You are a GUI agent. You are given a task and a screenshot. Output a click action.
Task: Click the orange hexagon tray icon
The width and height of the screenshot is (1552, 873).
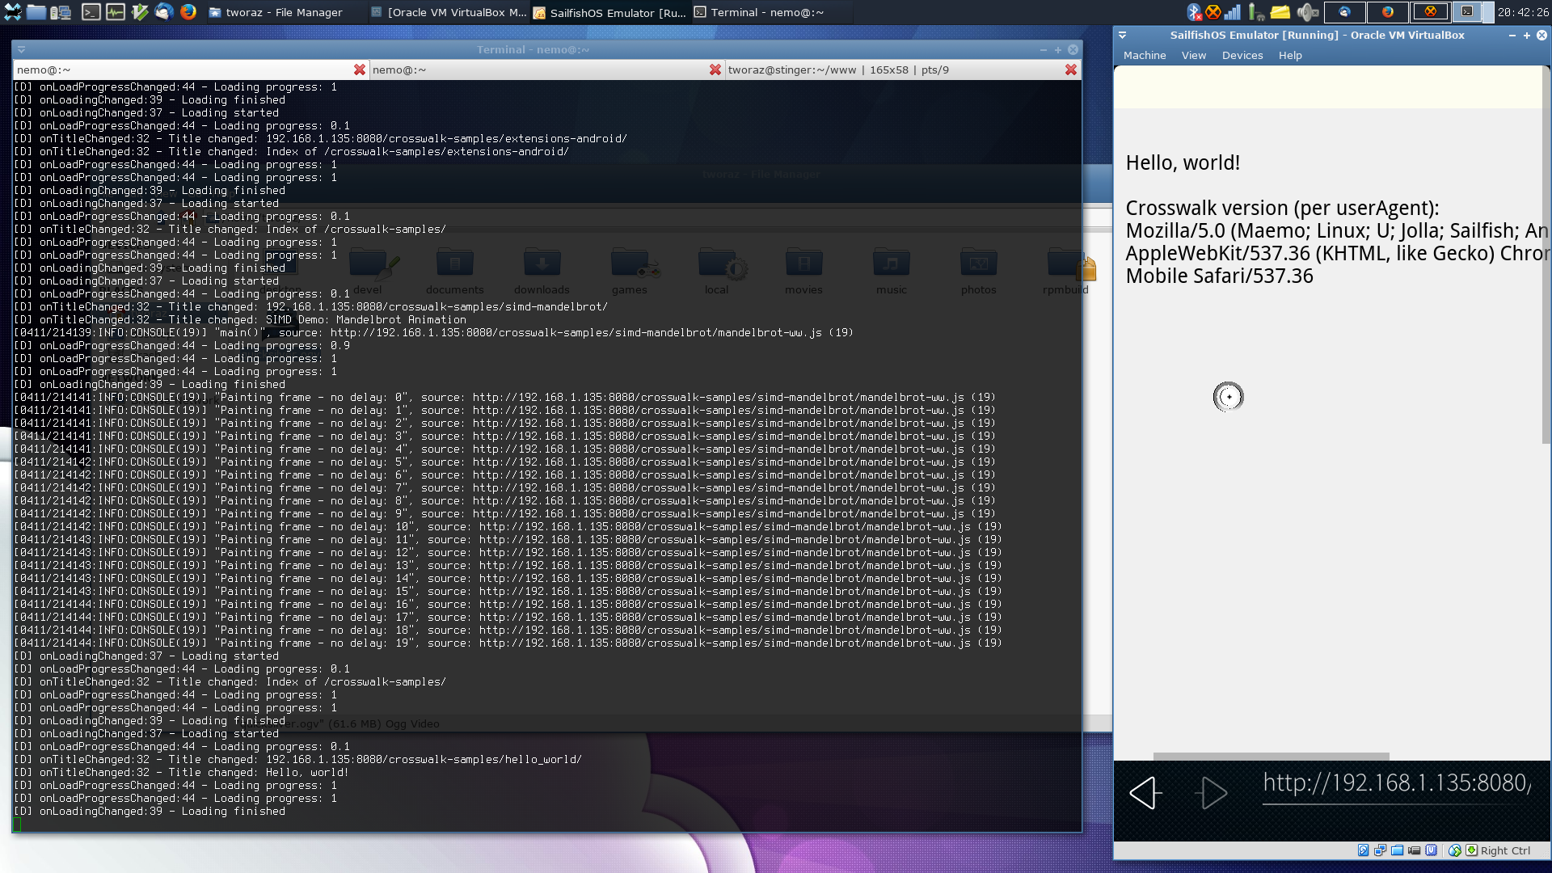pos(1212,12)
